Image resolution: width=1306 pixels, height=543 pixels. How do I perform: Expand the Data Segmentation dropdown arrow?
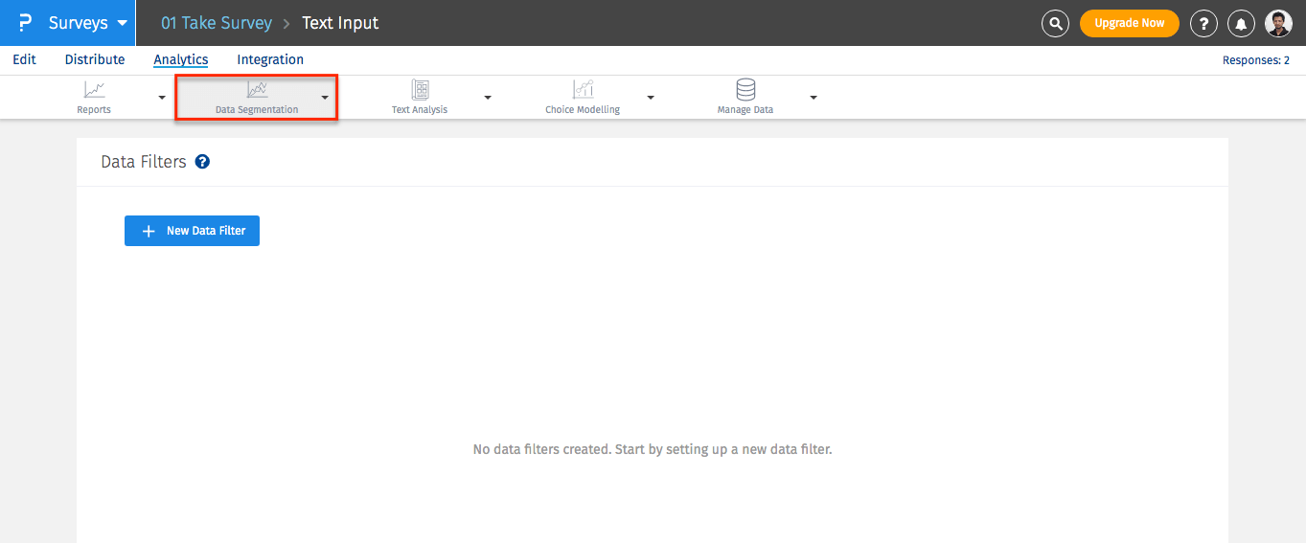click(x=325, y=98)
